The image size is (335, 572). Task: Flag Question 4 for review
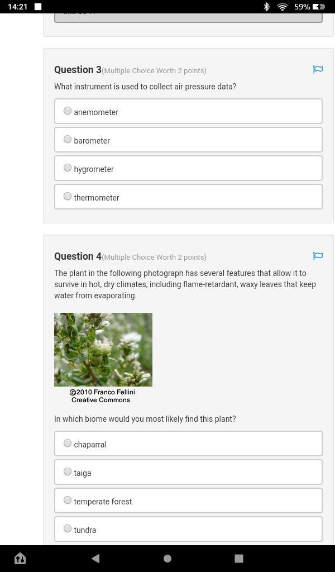(318, 256)
